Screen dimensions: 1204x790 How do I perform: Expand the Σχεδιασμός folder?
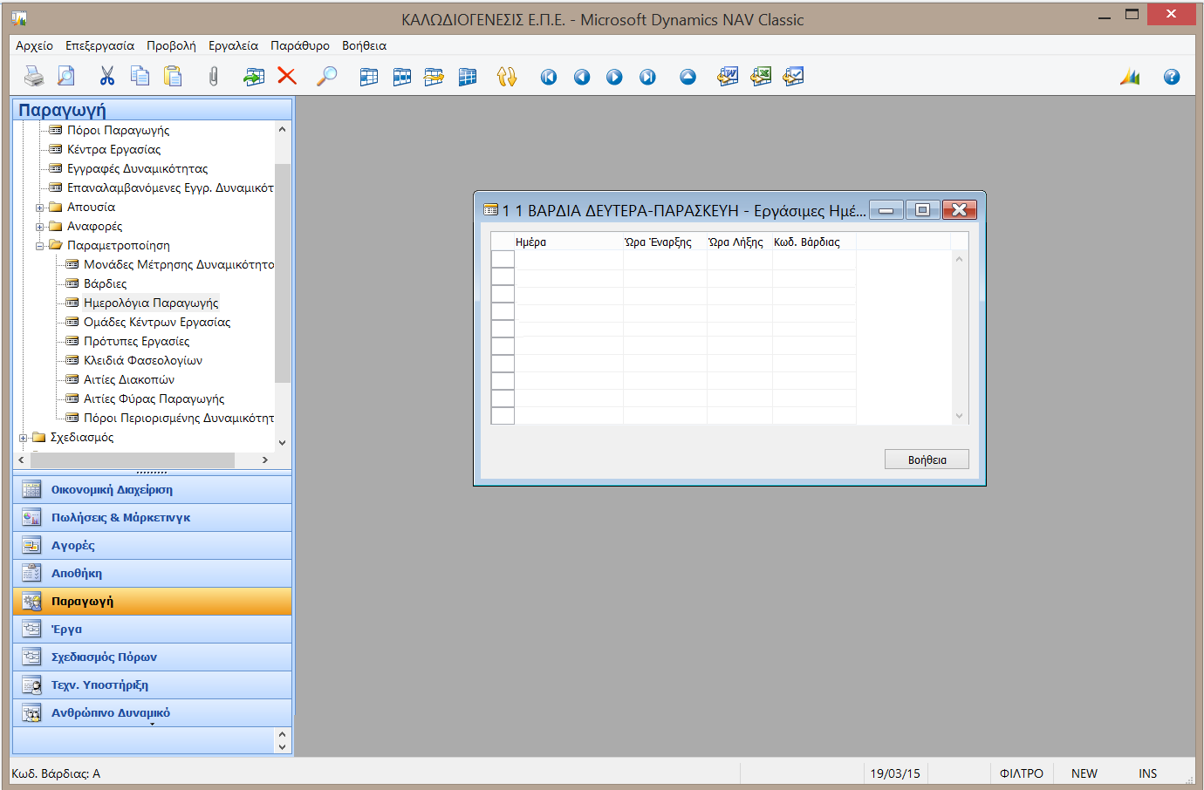click(23, 438)
